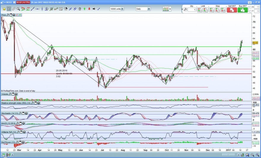Screen dimensions: 261x158
Task: Click the Sell MKT button
Action: click(x=232, y=10)
